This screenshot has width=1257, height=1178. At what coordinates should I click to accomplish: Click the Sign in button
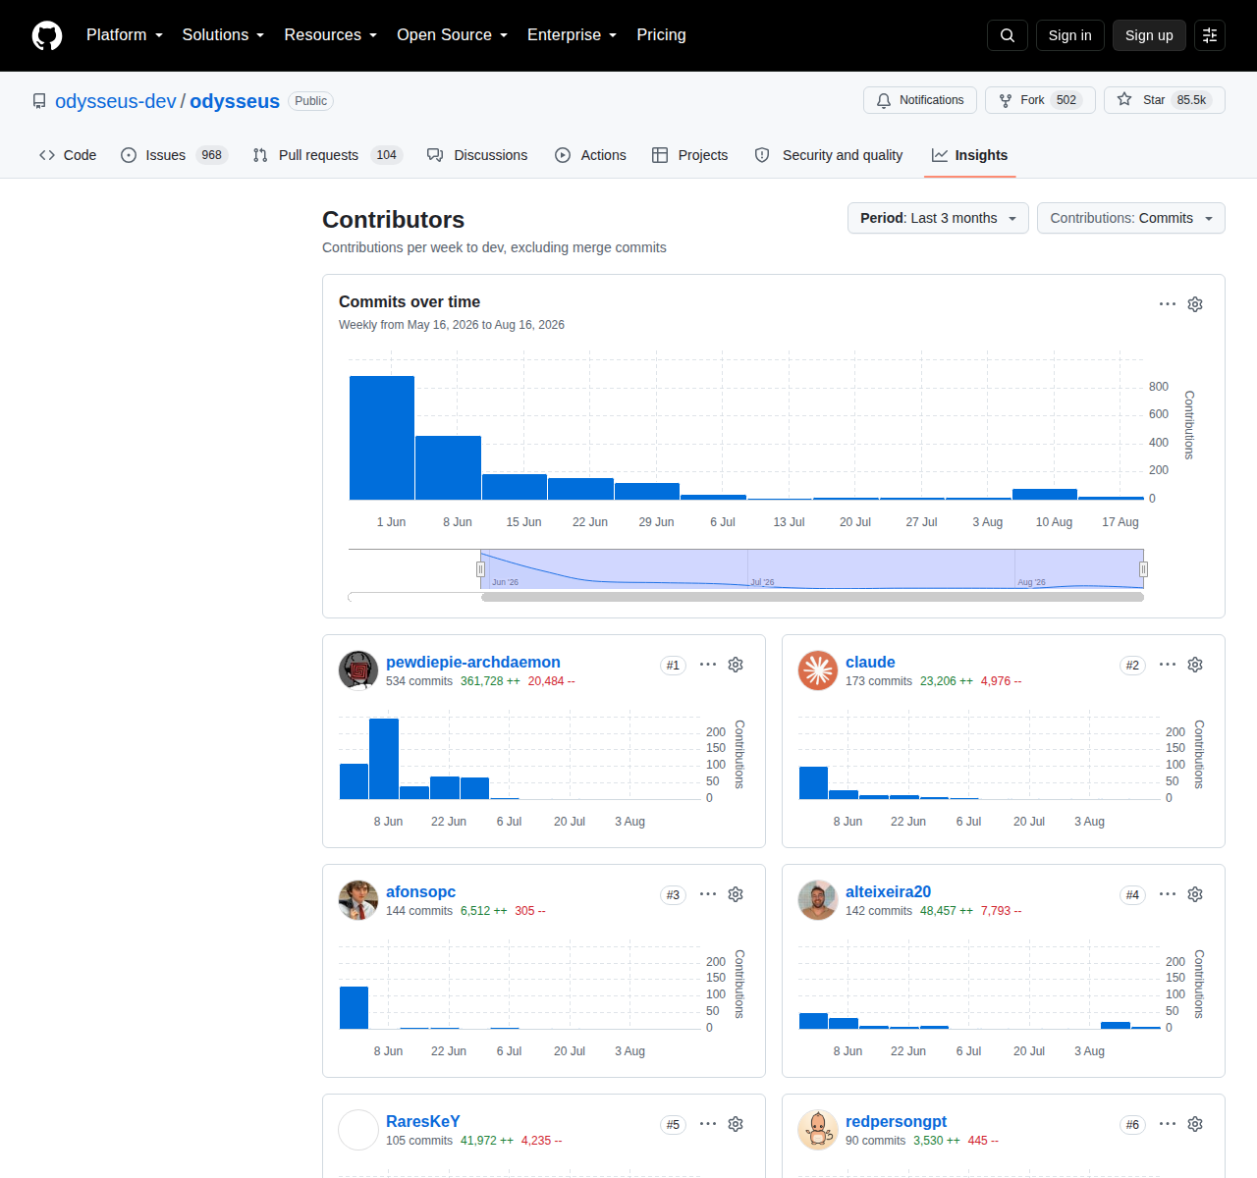pos(1069,35)
